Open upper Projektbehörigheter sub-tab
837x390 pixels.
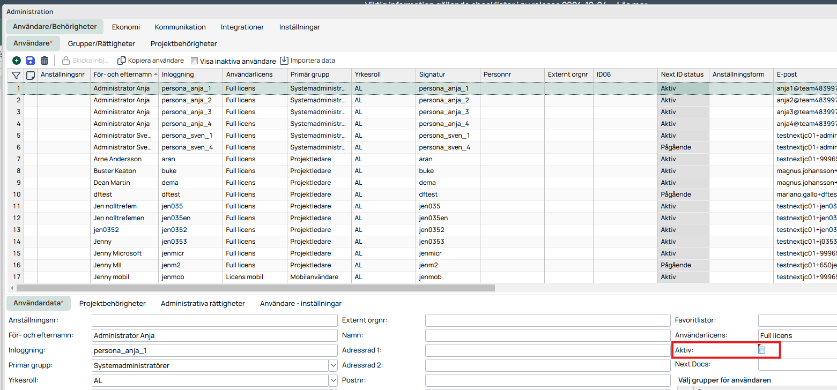coord(183,43)
